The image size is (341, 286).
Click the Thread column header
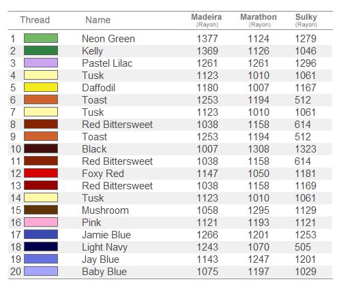[x=35, y=20]
